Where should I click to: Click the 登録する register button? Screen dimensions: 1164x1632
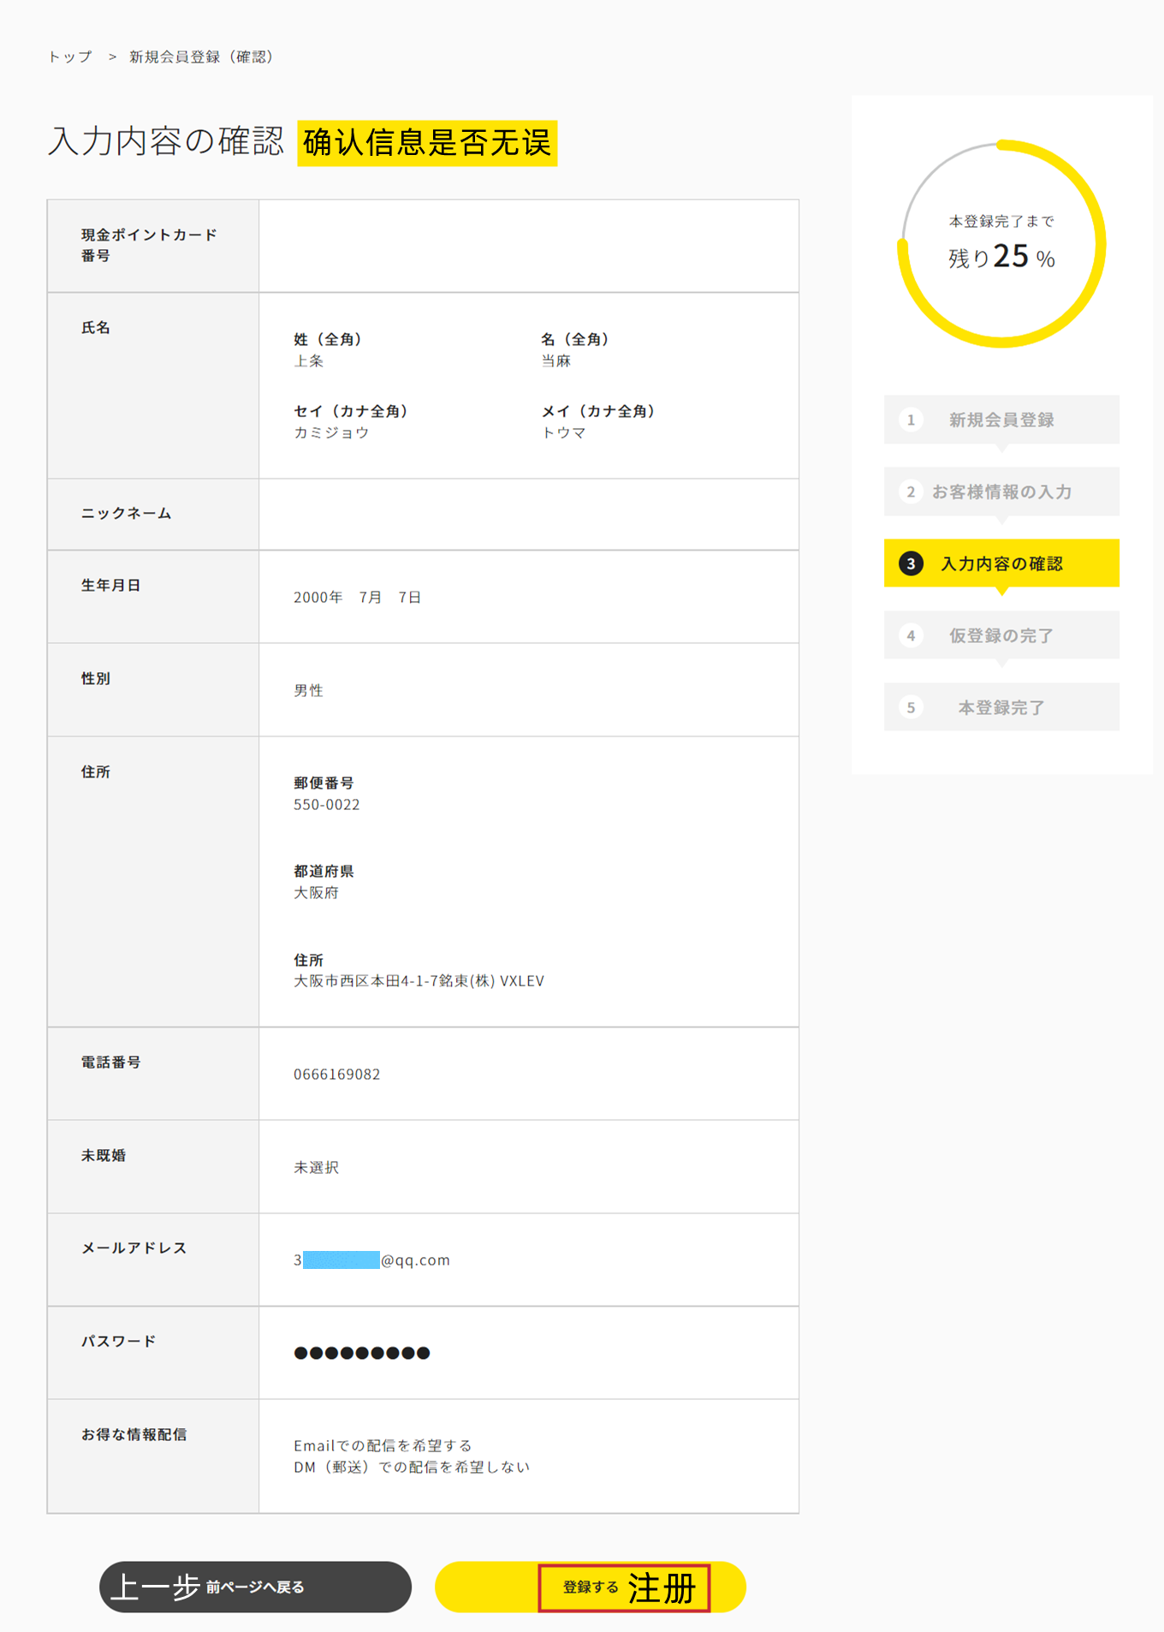590,1587
